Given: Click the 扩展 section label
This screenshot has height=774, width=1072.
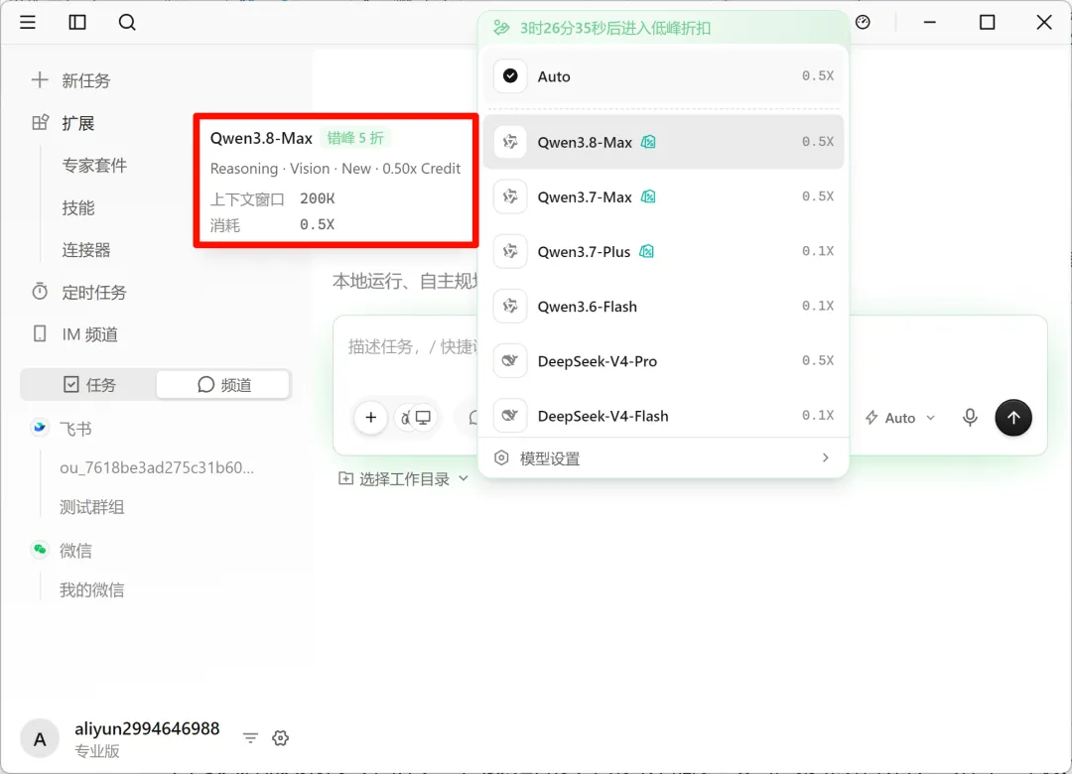Looking at the screenshot, I should tap(78, 123).
